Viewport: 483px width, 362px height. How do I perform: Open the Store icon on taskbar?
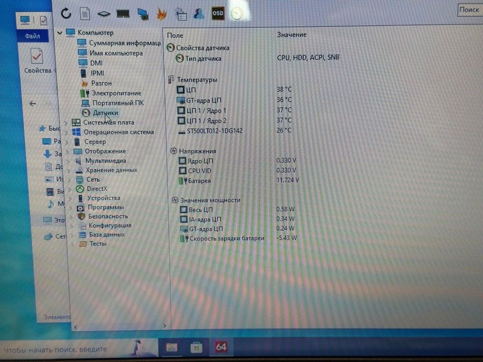click(196, 348)
